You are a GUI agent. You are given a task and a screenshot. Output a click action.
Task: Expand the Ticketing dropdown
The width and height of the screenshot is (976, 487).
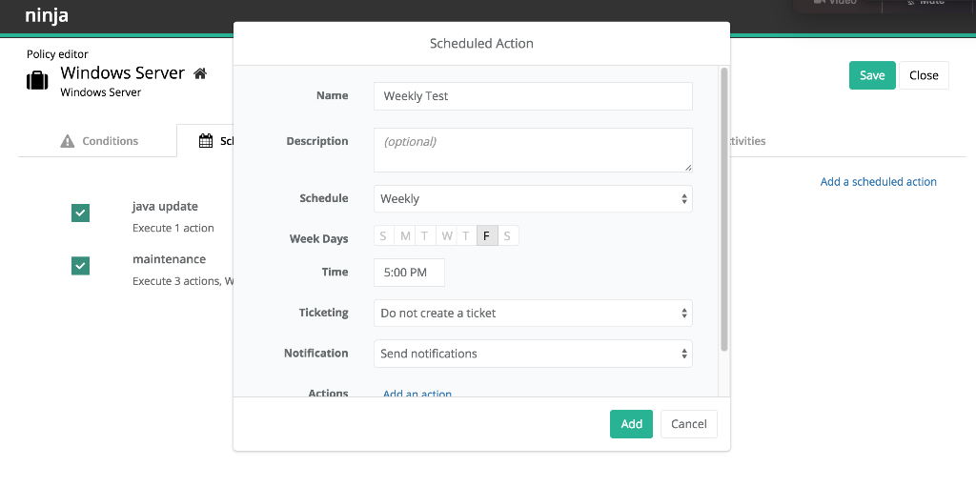533,313
